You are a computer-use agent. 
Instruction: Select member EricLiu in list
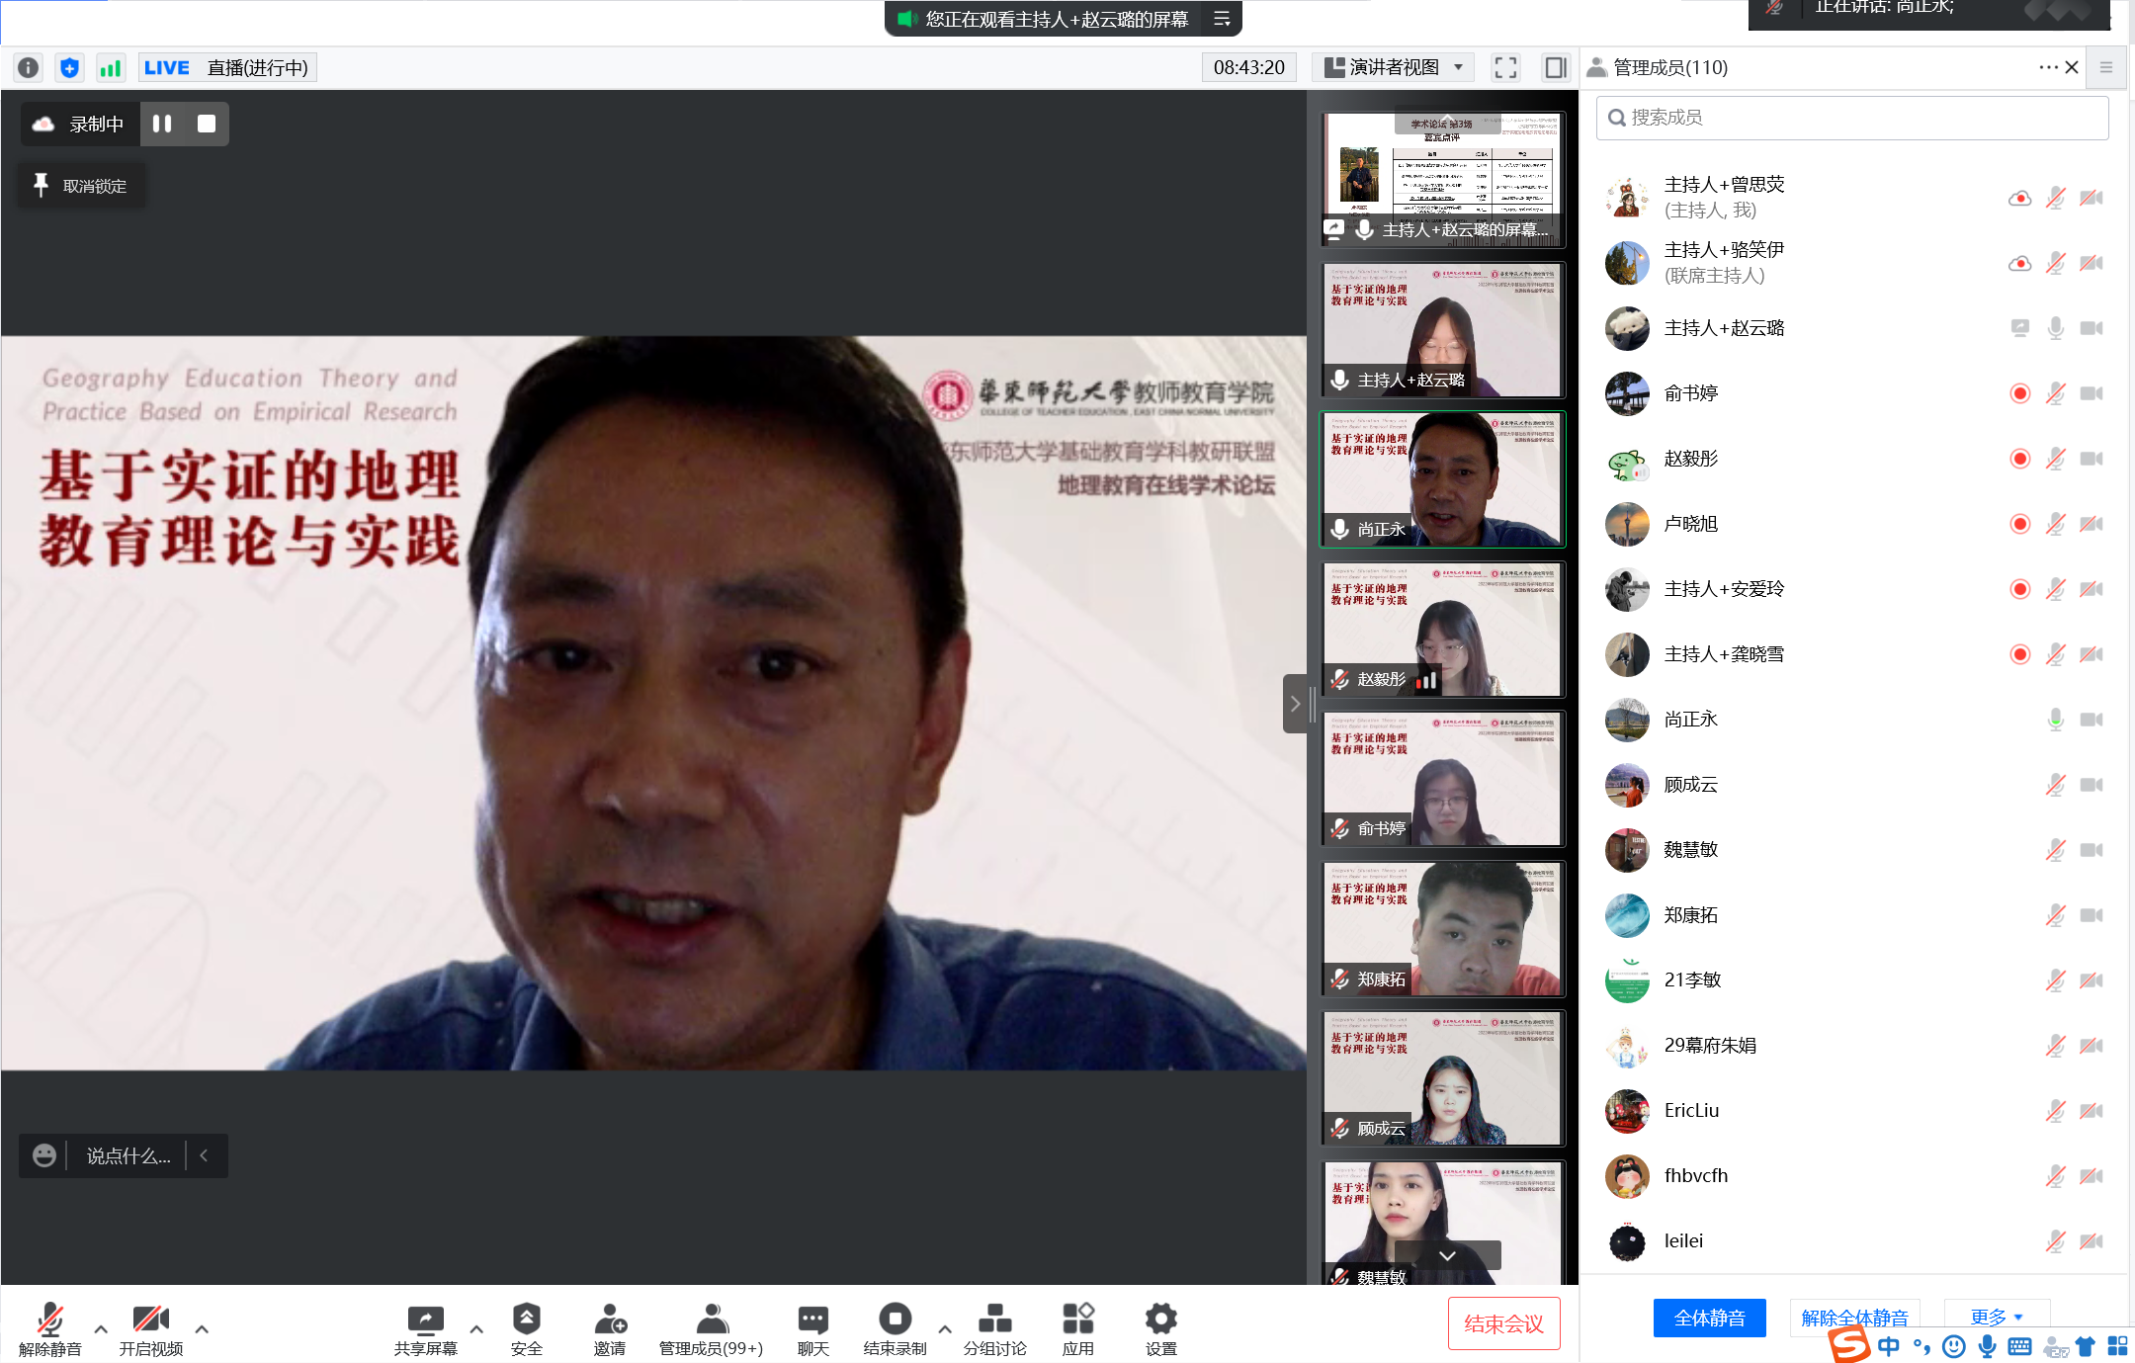(1853, 1111)
